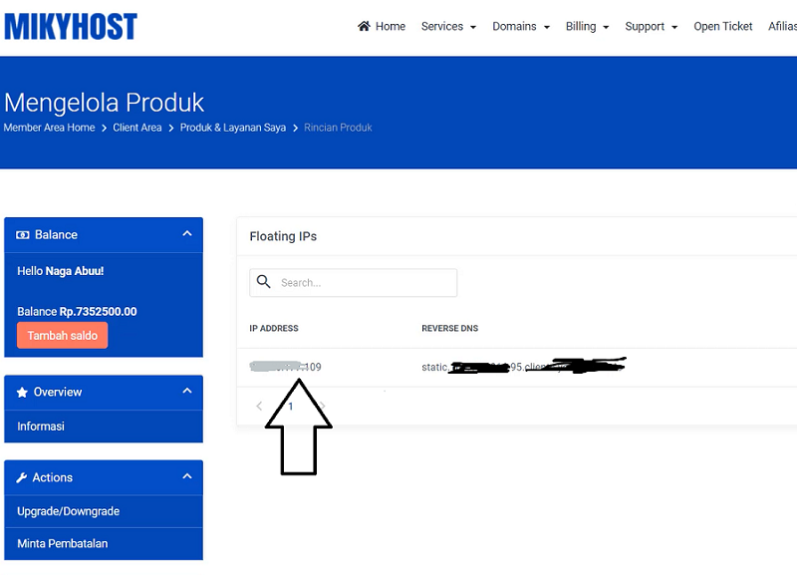
Task: Click the wrench icon beside Actions
Action: tap(21, 477)
